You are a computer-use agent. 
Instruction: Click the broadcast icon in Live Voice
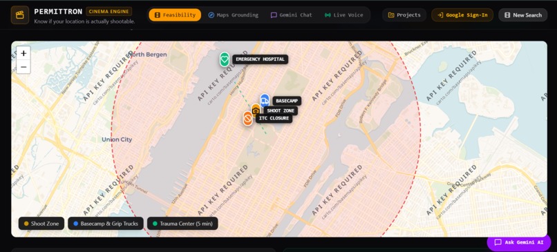click(x=328, y=15)
